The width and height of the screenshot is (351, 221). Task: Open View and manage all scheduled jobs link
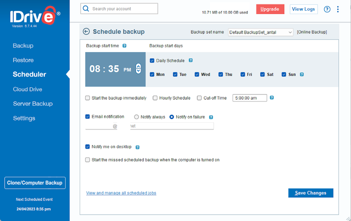point(121,193)
